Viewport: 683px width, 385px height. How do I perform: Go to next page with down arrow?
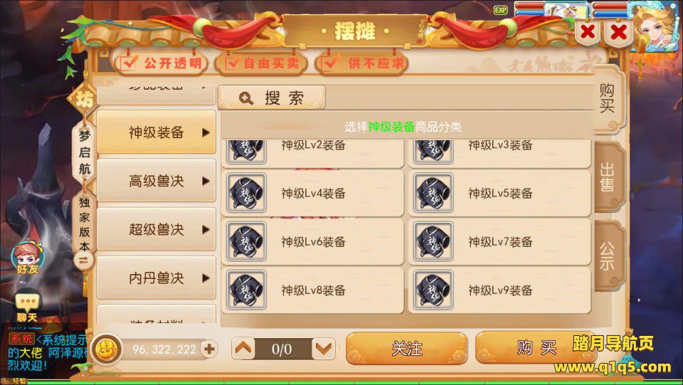tap(324, 349)
